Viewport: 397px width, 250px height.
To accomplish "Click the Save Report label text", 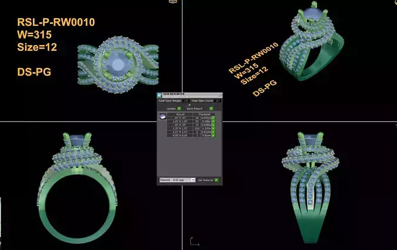I will (194, 108).
